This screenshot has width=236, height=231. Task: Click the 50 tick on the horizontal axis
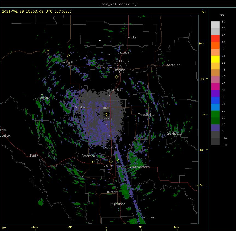pyautogui.click(x=141, y=227)
